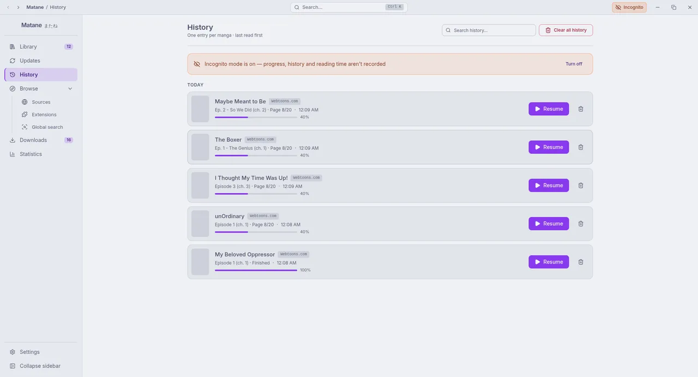Go forward with the right arrow

coord(18,7)
